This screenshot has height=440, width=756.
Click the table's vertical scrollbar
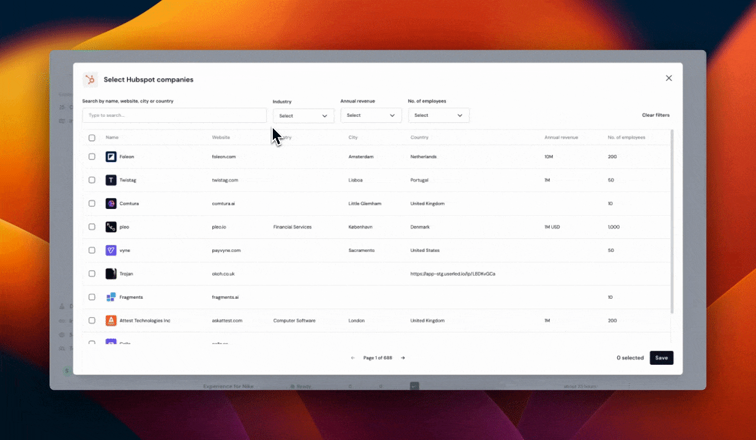point(672,221)
